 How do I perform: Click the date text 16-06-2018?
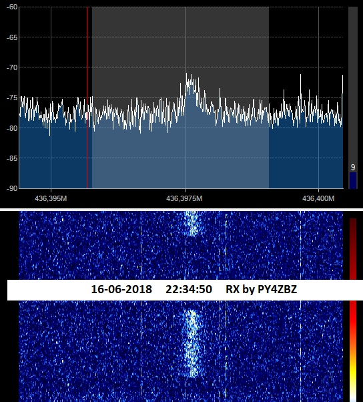click(x=121, y=289)
